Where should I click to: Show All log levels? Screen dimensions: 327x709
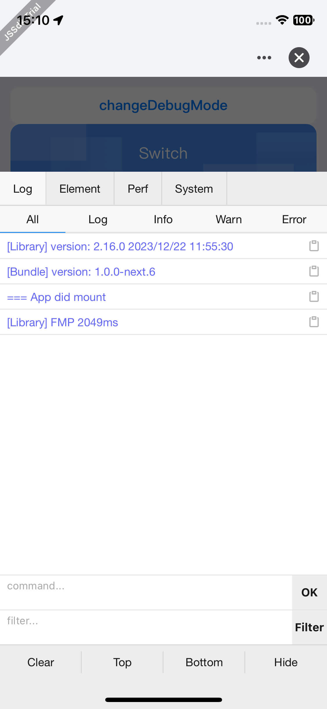coord(33,219)
